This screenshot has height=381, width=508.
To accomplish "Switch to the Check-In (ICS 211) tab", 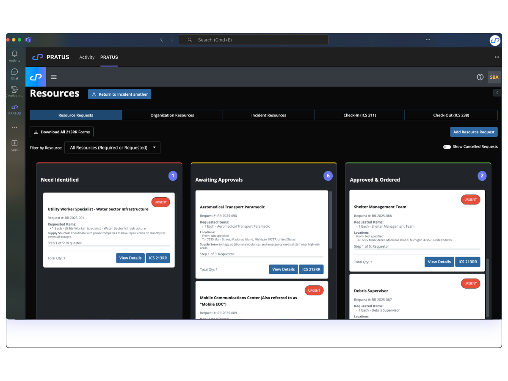I will pyautogui.click(x=359, y=115).
